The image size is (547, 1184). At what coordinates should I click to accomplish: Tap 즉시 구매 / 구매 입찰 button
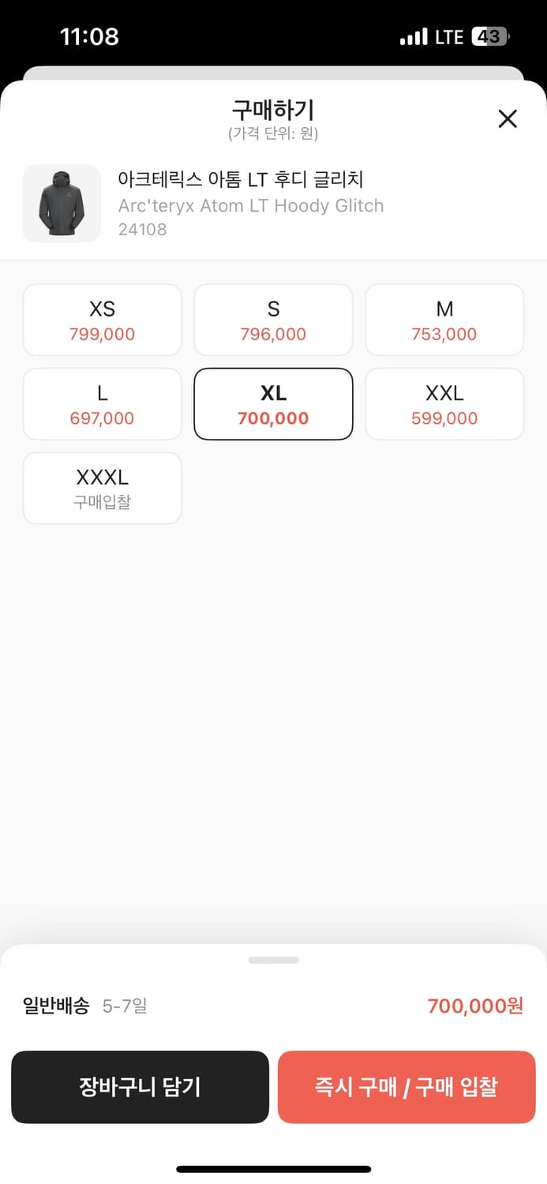point(407,1087)
